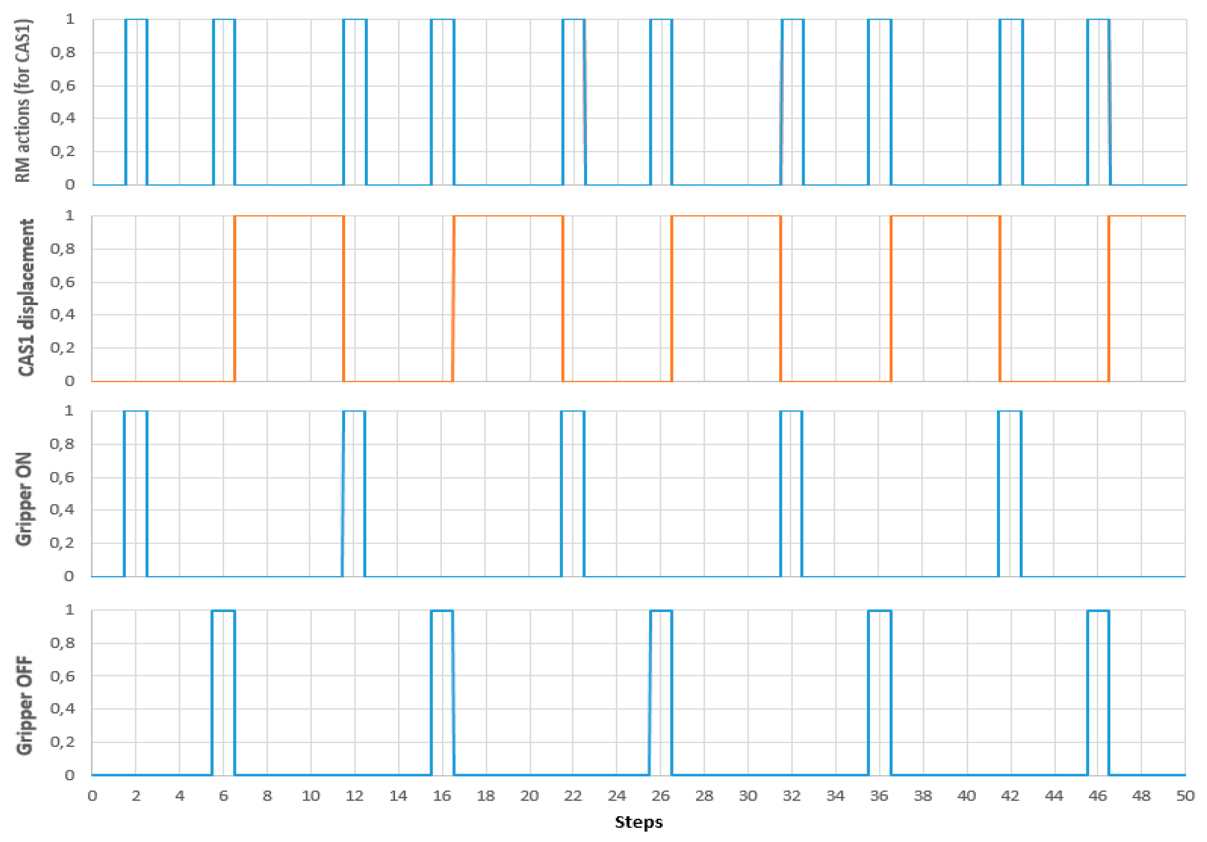
Task: Click the 0,2 tick on Gripper OFF axis
Action: [62, 741]
